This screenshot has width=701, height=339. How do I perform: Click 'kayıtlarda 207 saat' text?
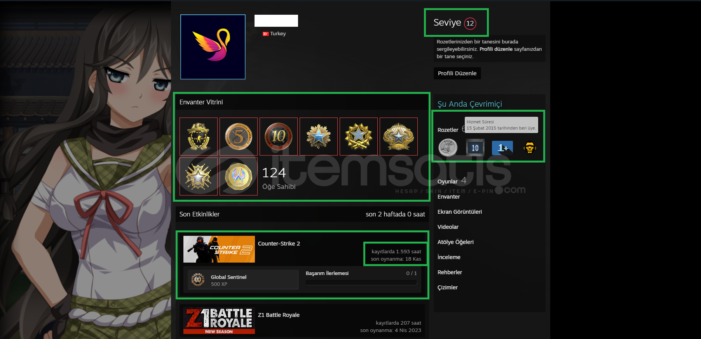tap(398, 323)
